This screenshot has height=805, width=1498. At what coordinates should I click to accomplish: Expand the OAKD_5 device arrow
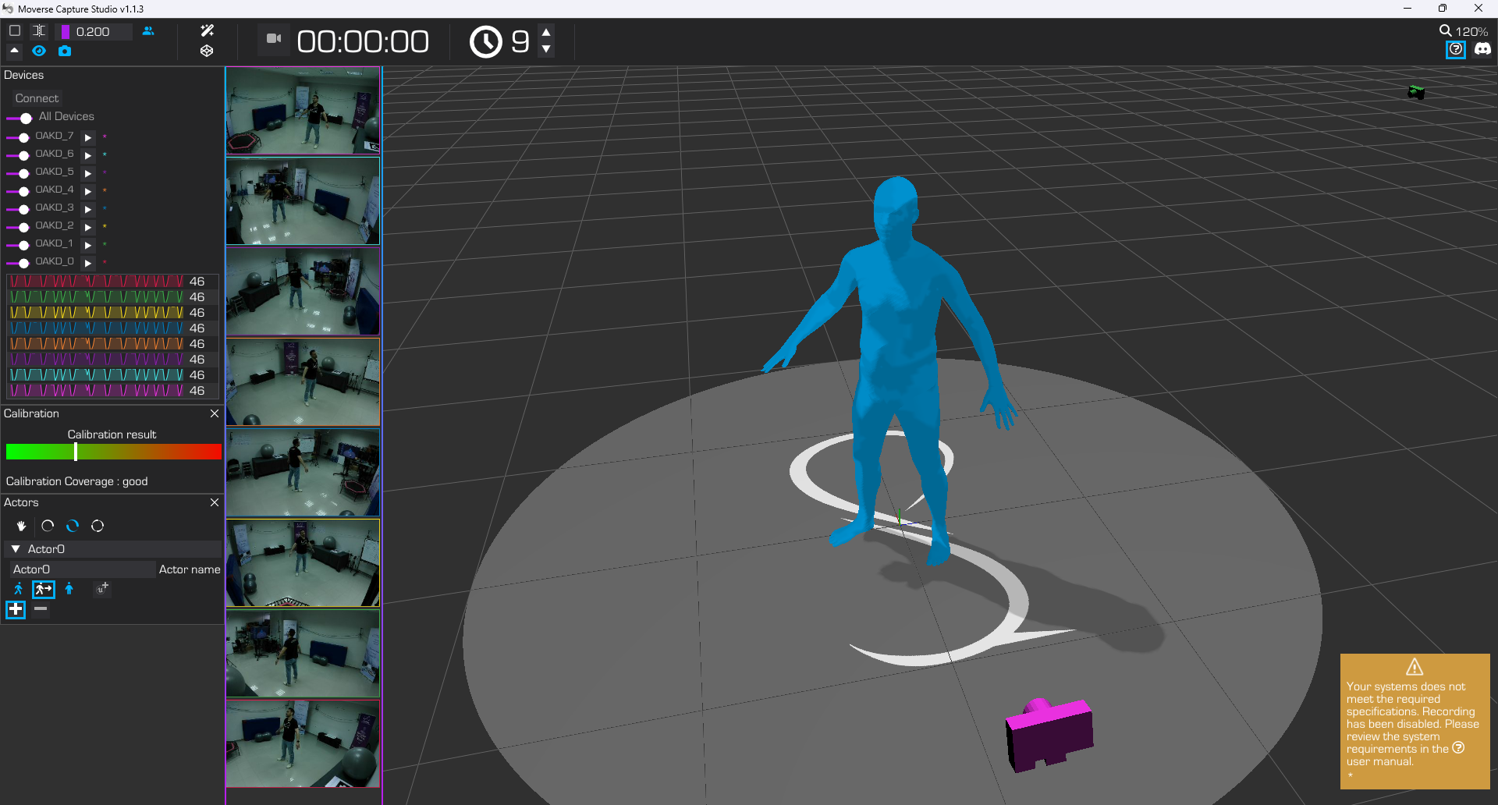[x=88, y=173]
